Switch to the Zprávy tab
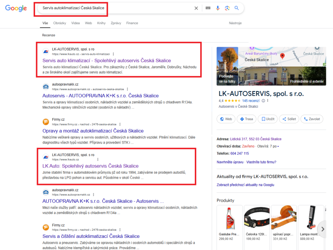This screenshot has height=250, width=333. click(116, 23)
